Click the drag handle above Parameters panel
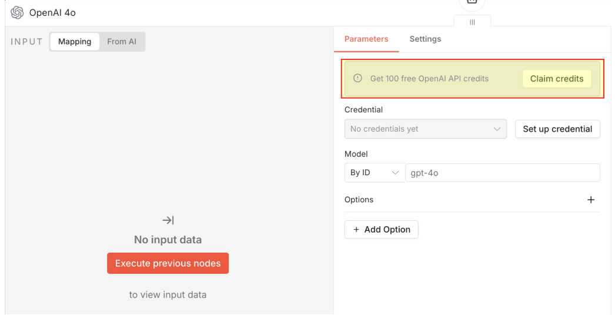This screenshot has width=615, height=322. [x=472, y=22]
